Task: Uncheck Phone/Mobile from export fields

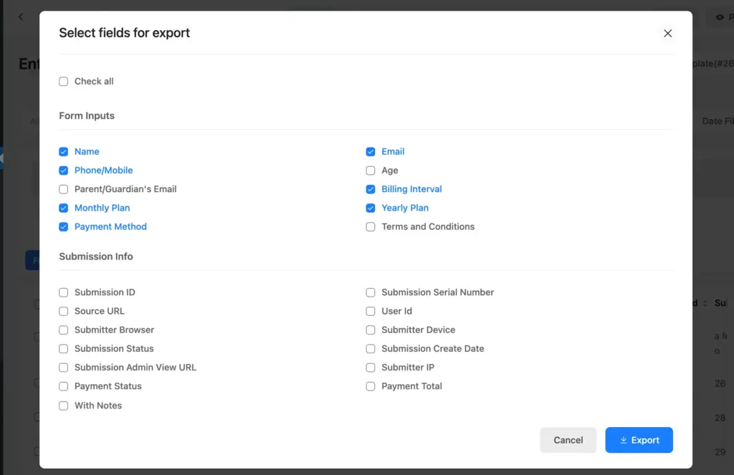Action: point(63,171)
